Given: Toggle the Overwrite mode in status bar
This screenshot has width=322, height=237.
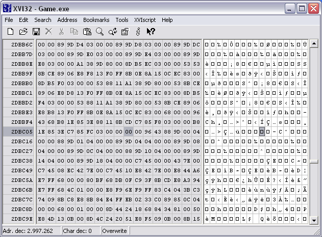Looking at the screenshot, I should [x=116, y=231].
